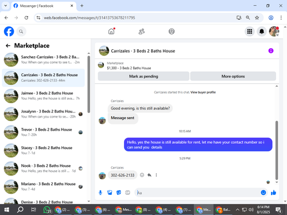Open the Jaimee conversation

click(x=43, y=96)
